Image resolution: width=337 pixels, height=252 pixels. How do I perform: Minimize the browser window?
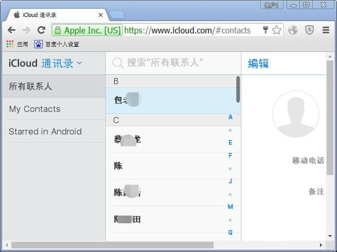click(293, 5)
